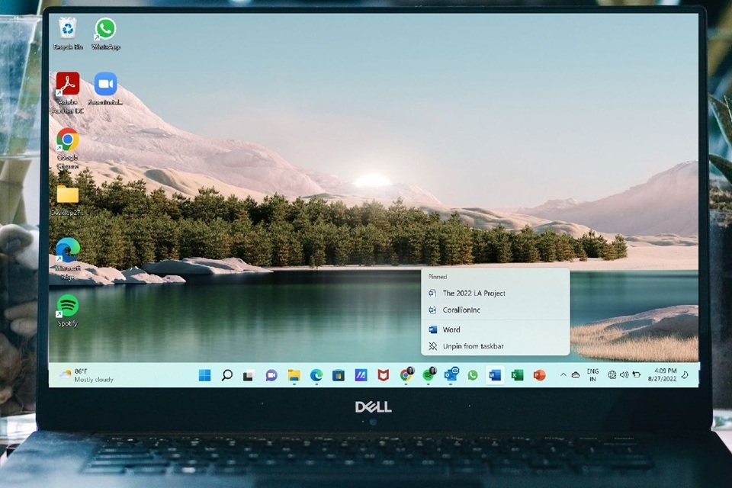Open Word from the jump list
Screen dimensions: 732x488
pos(451,329)
